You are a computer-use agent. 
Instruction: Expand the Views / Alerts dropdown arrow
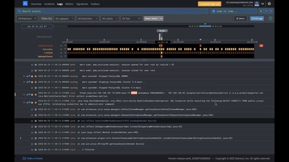click(x=161, y=18)
